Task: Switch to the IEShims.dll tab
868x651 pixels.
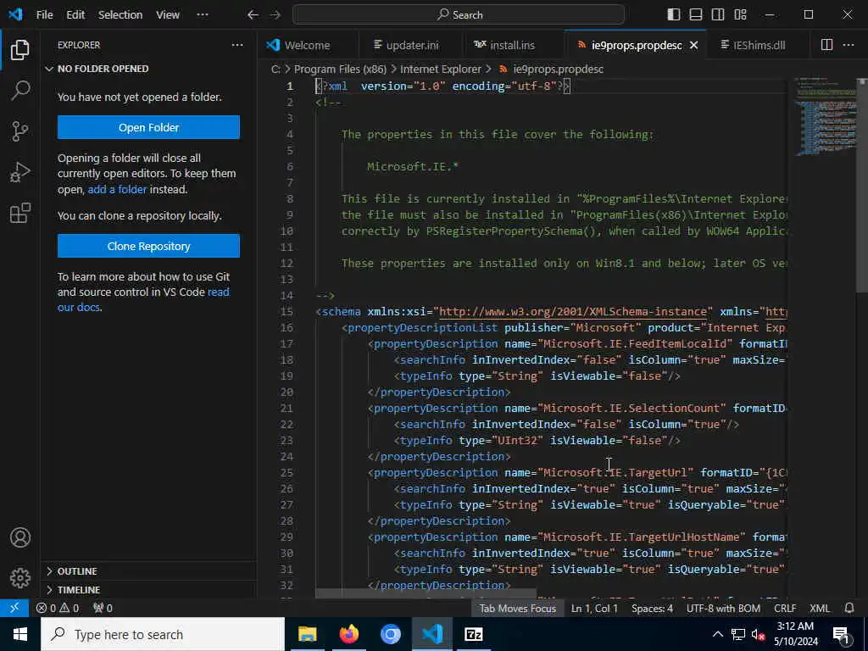Action: tap(759, 46)
